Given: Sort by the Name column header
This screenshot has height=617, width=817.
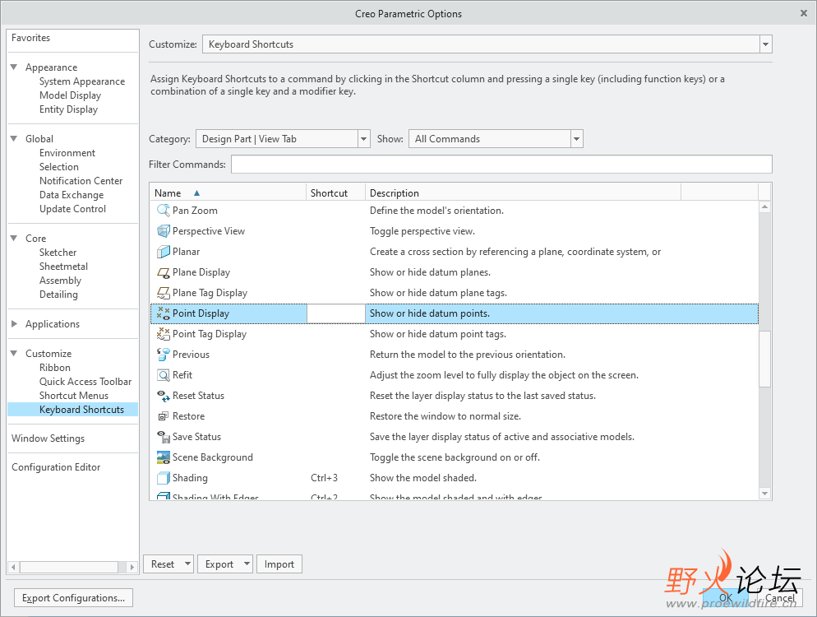Looking at the screenshot, I should (x=228, y=193).
